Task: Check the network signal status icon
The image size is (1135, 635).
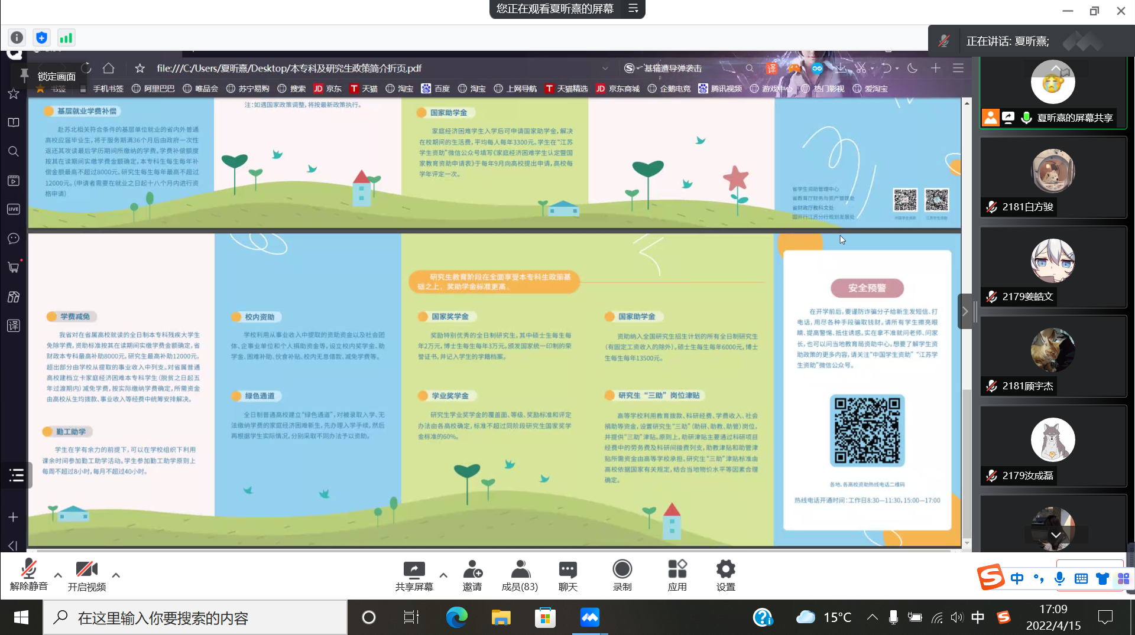Action: [x=66, y=38]
